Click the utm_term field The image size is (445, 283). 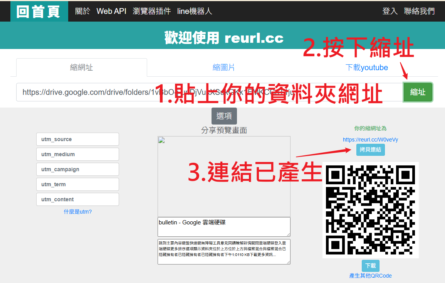[77, 184]
